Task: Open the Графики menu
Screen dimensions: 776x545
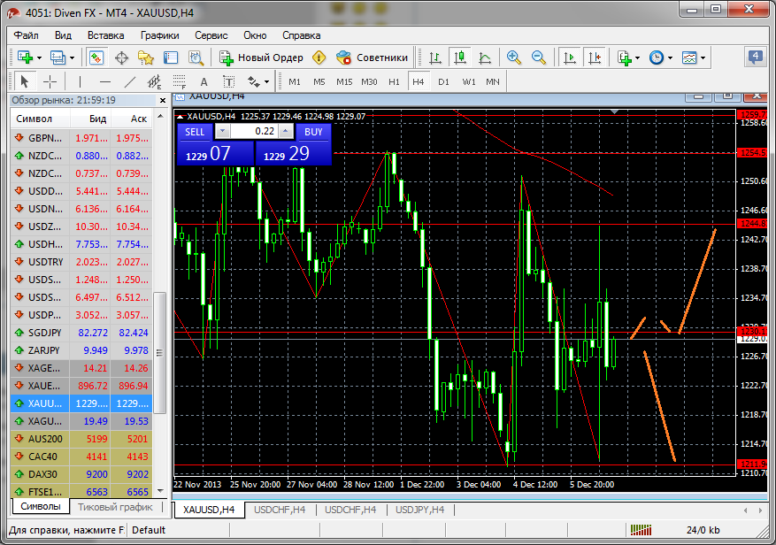Action: pos(159,35)
